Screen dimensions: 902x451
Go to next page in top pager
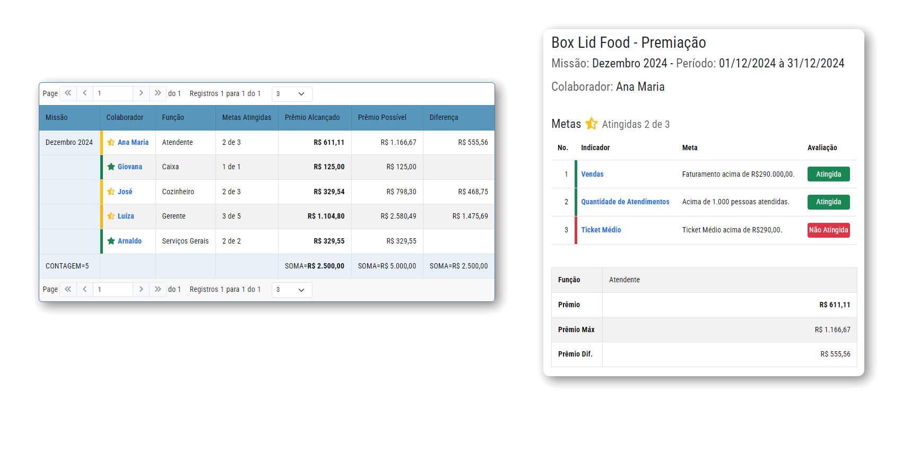[141, 93]
